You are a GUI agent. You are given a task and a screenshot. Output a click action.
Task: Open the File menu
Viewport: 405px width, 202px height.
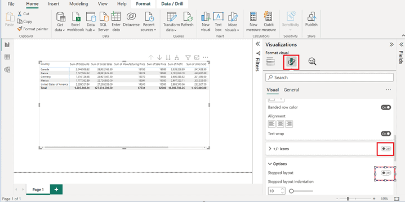(x=11, y=4)
